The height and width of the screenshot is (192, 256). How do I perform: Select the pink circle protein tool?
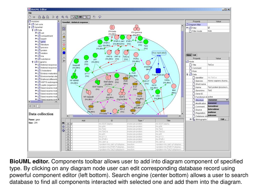(x=64, y=44)
